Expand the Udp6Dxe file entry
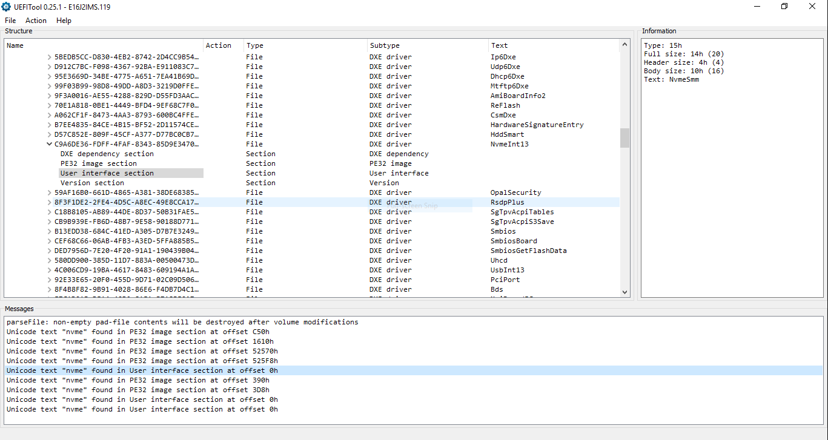This screenshot has width=828, height=440. click(x=50, y=67)
